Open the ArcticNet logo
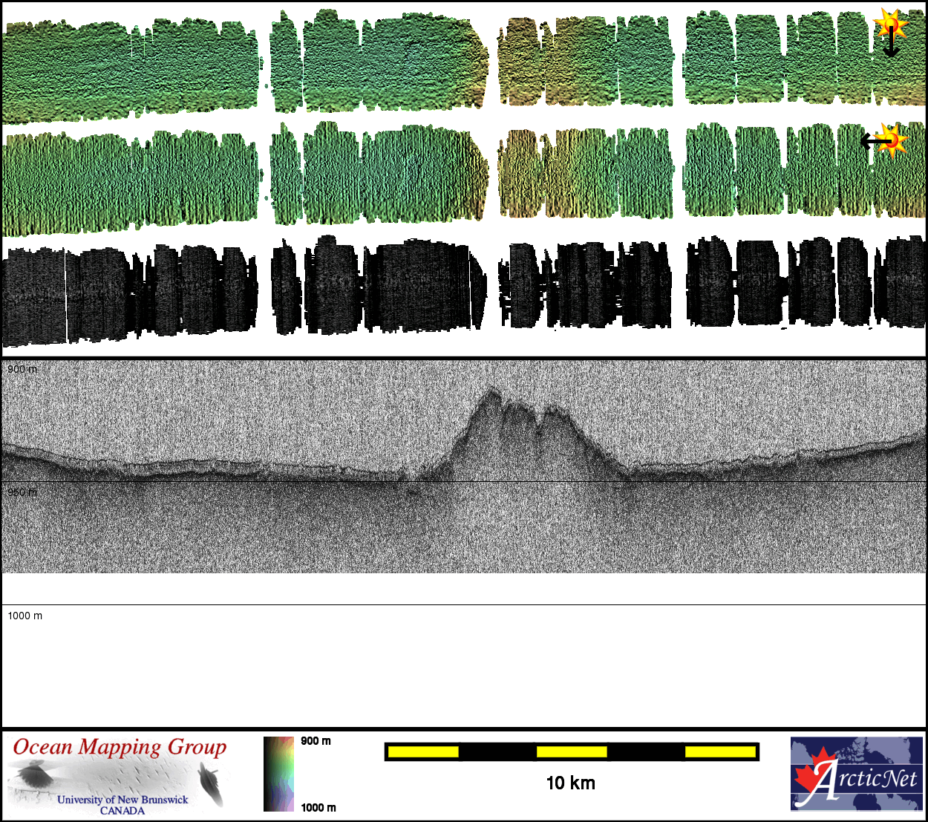Image resolution: width=928 pixels, height=822 pixels. tap(857, 774)
